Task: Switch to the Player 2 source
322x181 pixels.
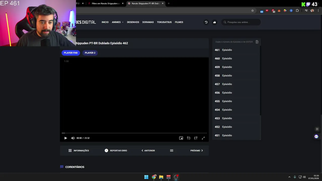Action: 90,53
